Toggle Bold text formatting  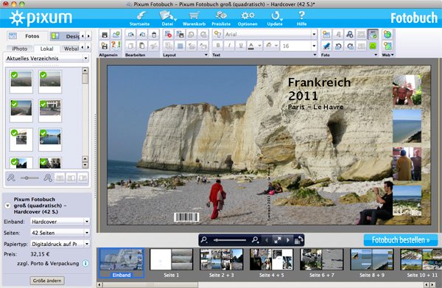click(218, 46)
